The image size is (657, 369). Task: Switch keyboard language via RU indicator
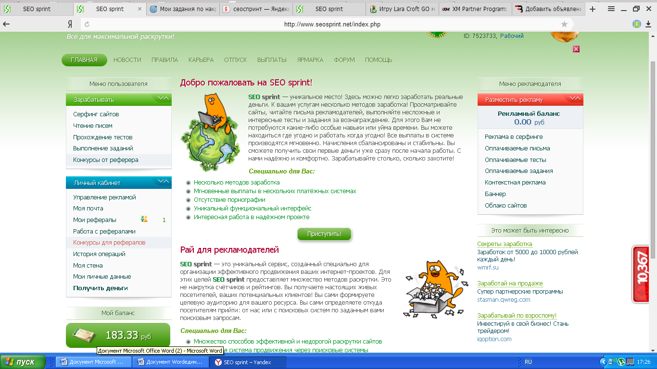pos(528,362)
